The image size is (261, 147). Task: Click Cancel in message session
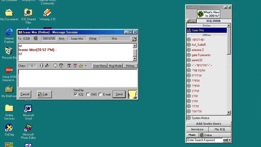click(x=25, y=94)
